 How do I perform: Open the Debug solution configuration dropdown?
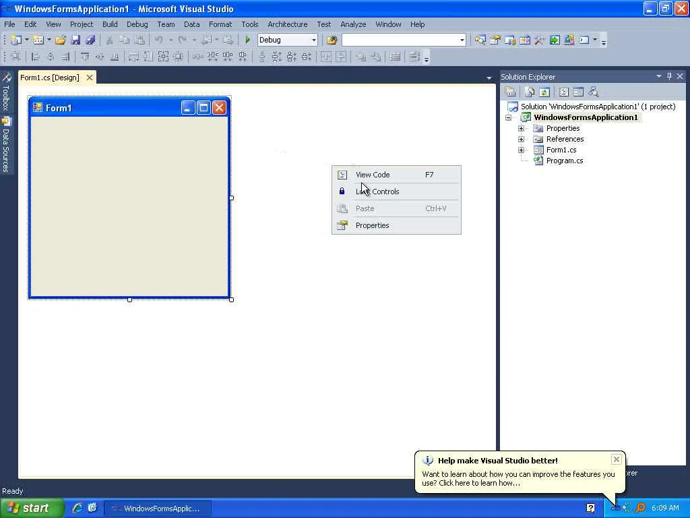coord(314,40)
